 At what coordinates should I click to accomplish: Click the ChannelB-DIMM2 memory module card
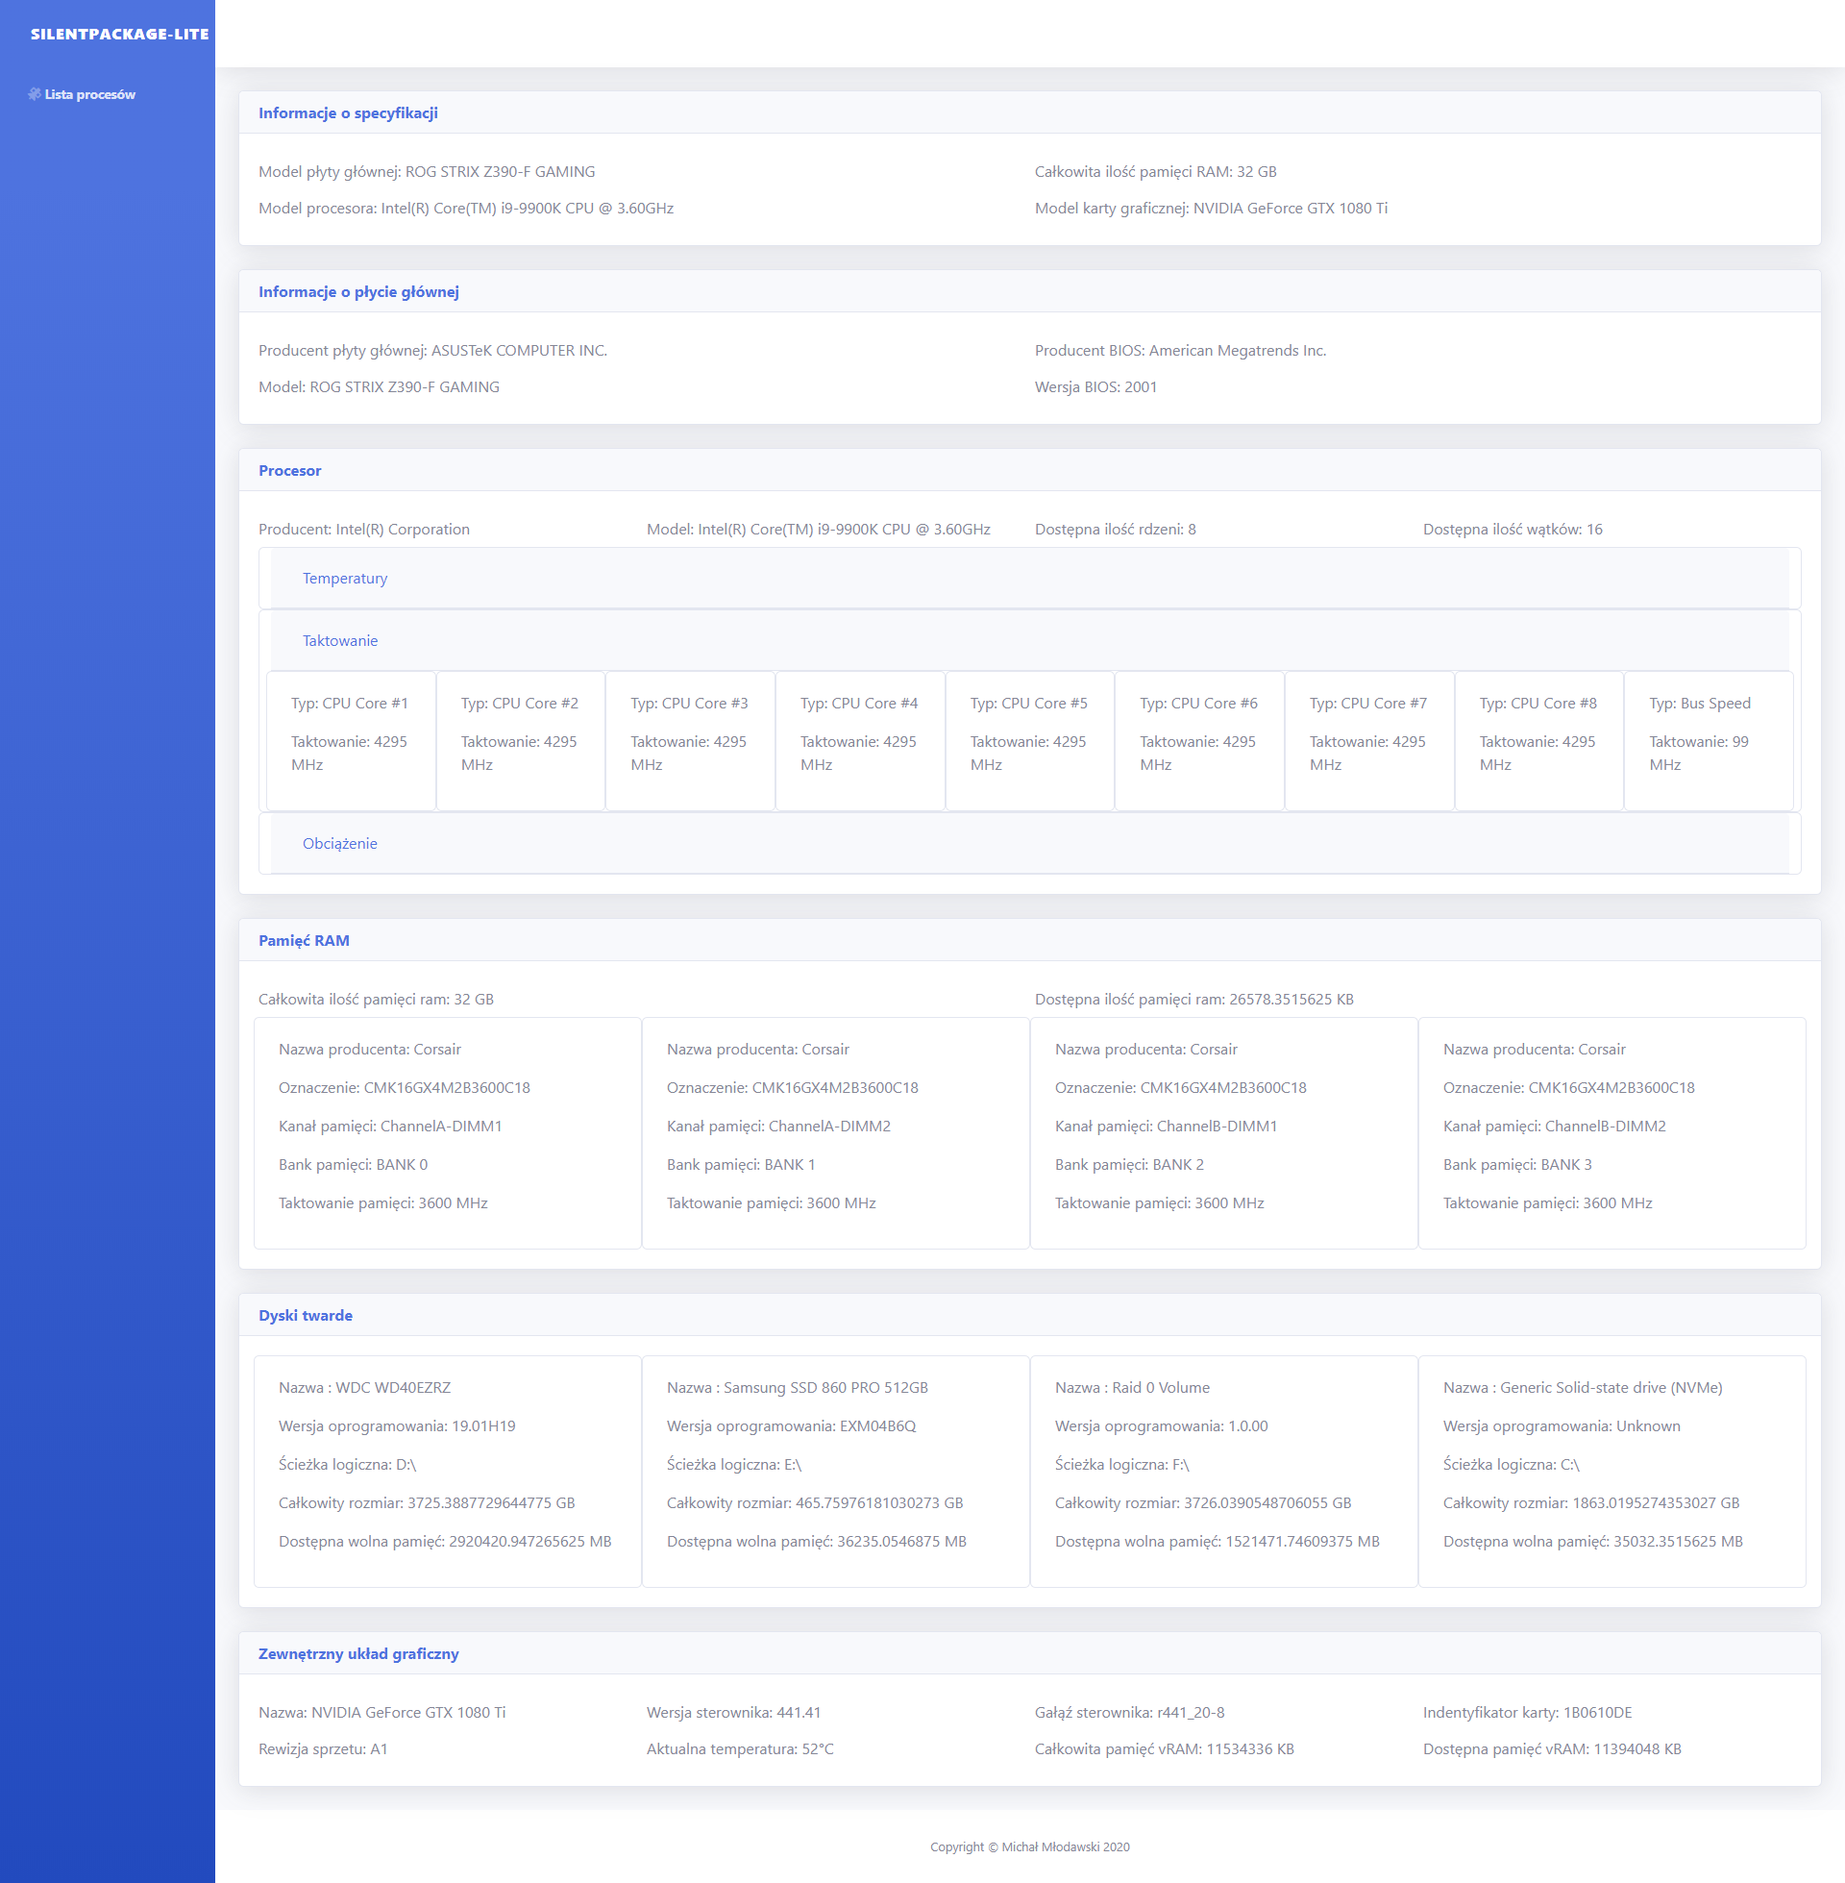pos(1611,1132)
